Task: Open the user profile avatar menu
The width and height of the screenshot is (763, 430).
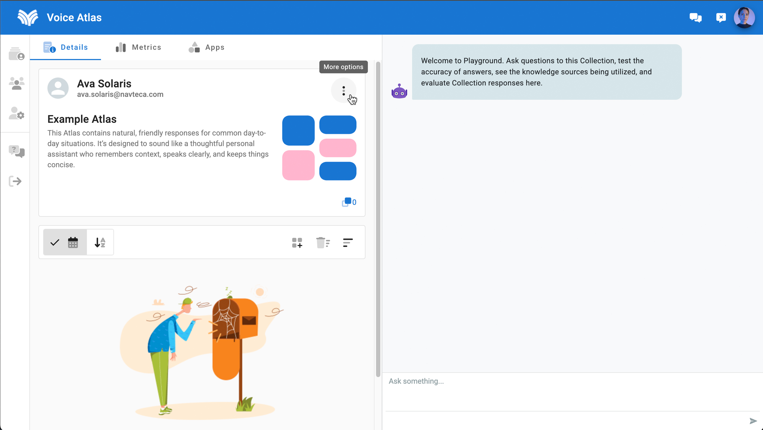Action: pyautogui.click(x=744, y=18)
